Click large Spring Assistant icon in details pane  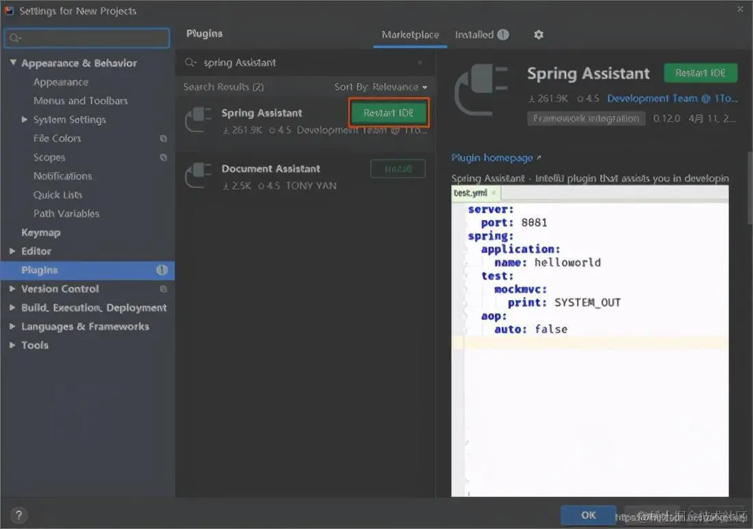pyautogui.click(x=481, y=90)
